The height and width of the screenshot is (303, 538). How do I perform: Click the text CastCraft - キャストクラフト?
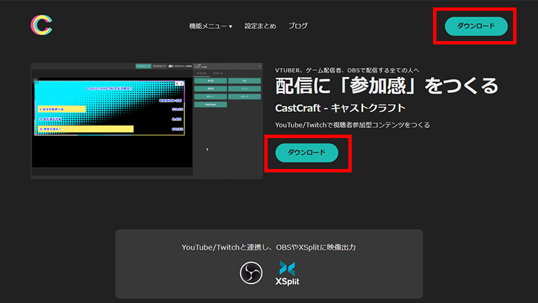340,108
